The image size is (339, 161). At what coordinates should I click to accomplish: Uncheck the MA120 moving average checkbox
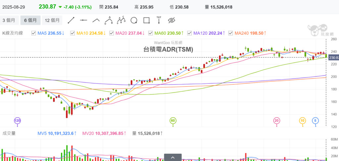[189, 33]
